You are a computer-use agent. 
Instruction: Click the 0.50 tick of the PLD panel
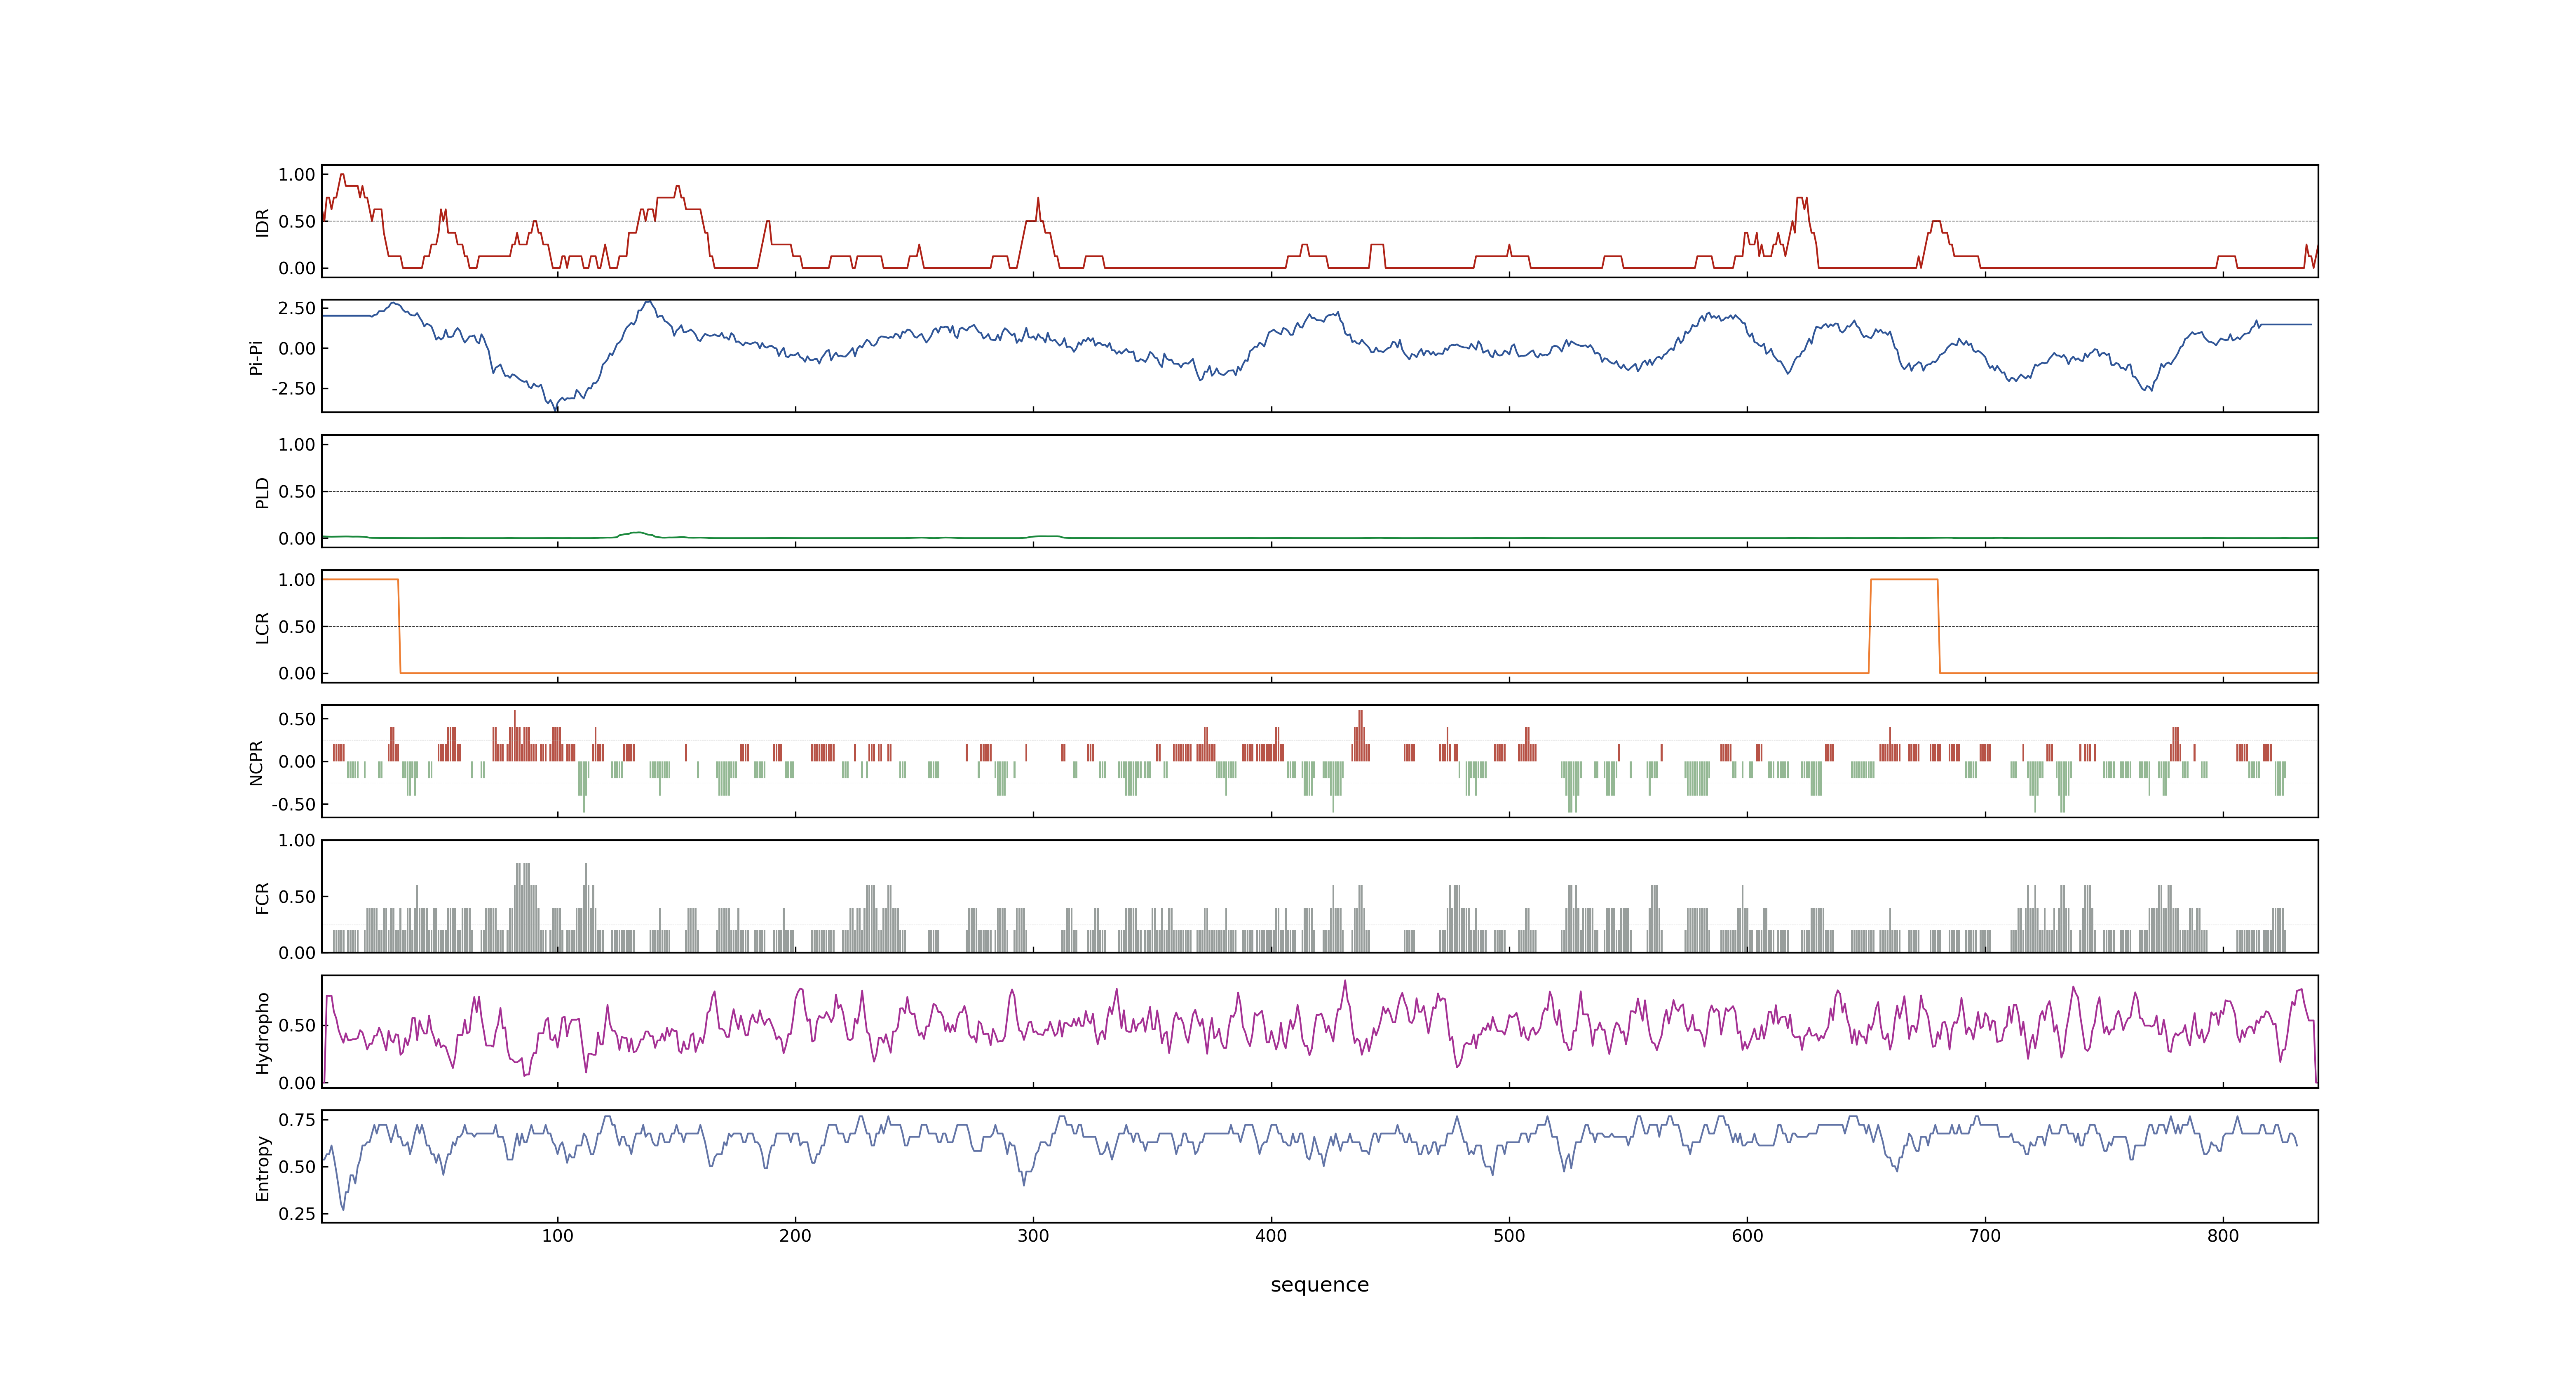coord(297,492)
